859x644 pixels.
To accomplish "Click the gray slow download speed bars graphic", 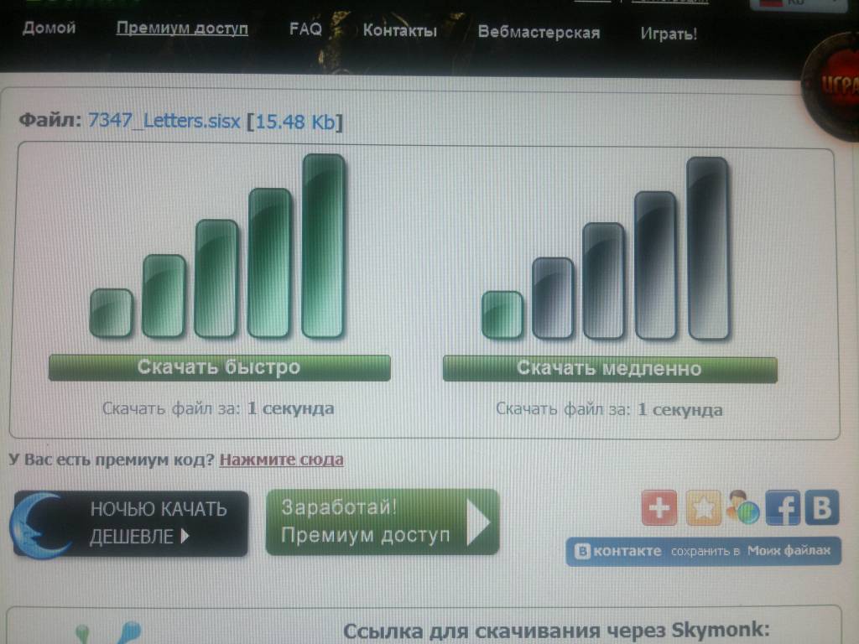I will (x=606, y=248).
